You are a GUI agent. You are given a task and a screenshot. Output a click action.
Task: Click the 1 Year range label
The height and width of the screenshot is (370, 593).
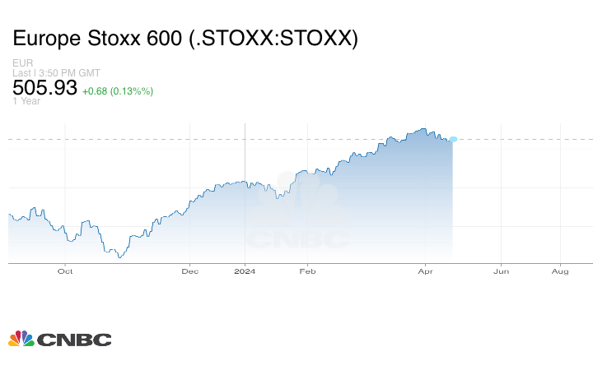(26, 101)
